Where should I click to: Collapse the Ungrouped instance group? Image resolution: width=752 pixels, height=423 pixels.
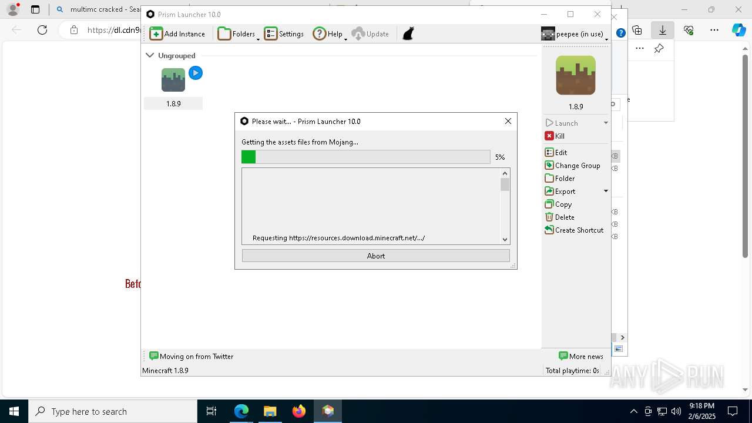point(150,55)
